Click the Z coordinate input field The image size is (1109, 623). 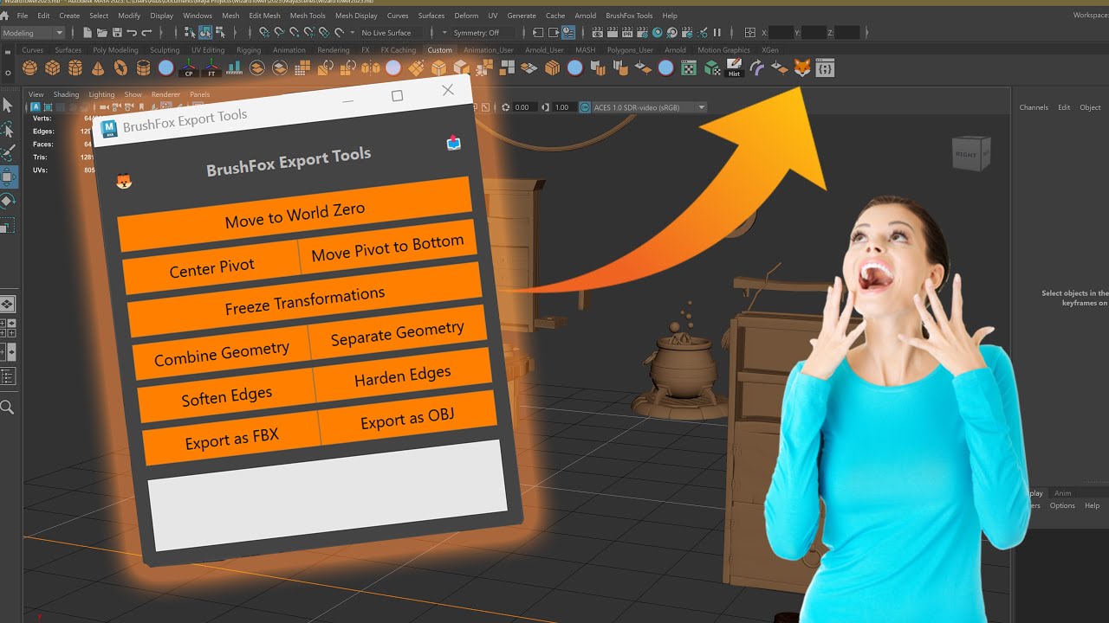coord(846,33)
